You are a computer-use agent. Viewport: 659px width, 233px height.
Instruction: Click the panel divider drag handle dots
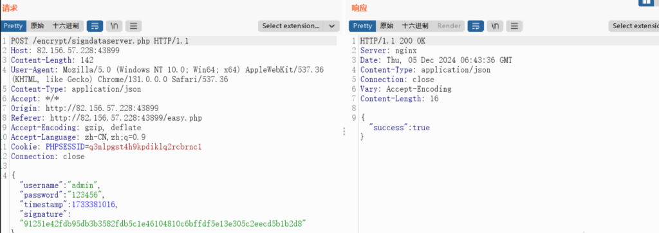pos(344,132)
